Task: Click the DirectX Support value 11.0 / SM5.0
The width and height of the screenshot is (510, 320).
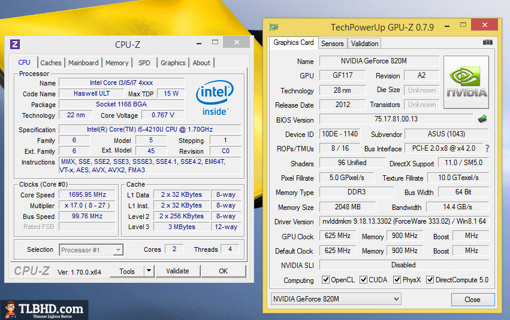Action: coord(463,163)
